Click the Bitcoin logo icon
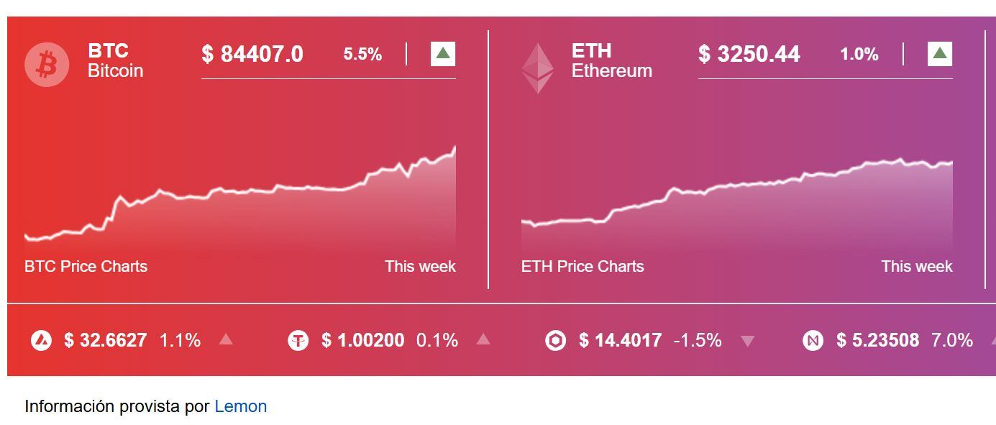Image resolution: width=996 pixels, height=425 pixels. click(47, 63)
